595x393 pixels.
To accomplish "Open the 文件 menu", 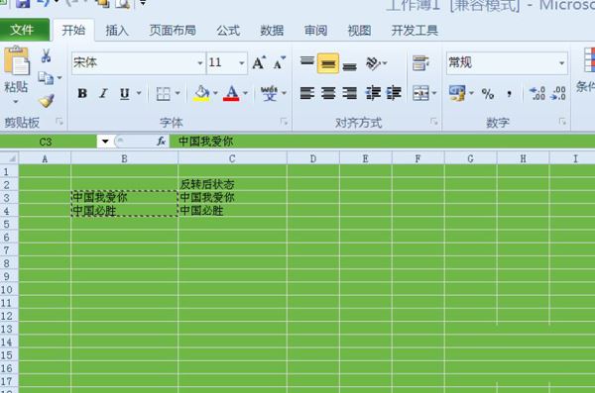I will coord(22,30).
